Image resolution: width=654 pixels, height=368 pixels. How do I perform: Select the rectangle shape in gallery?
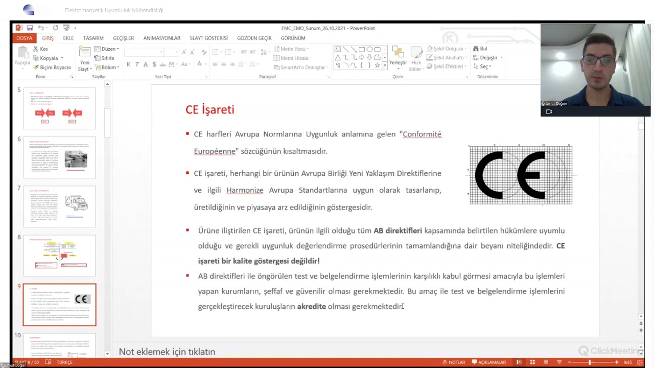pyautogui.click(x=361, y=50)
